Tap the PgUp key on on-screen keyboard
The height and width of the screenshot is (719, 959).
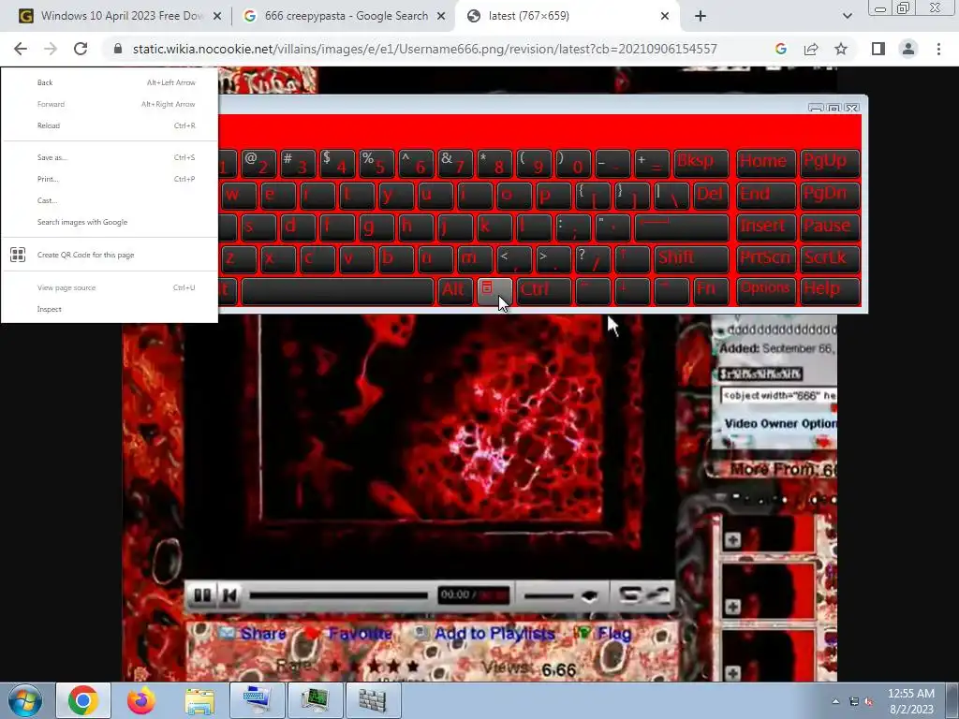829,163
